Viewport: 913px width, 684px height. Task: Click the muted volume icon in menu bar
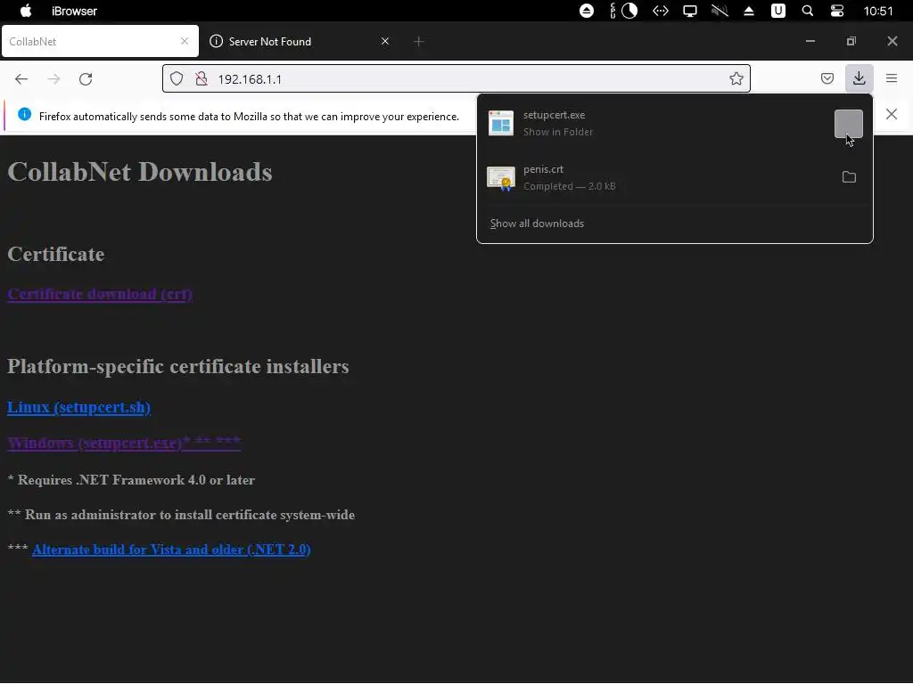pyautogui.click(x=720, y=11)
